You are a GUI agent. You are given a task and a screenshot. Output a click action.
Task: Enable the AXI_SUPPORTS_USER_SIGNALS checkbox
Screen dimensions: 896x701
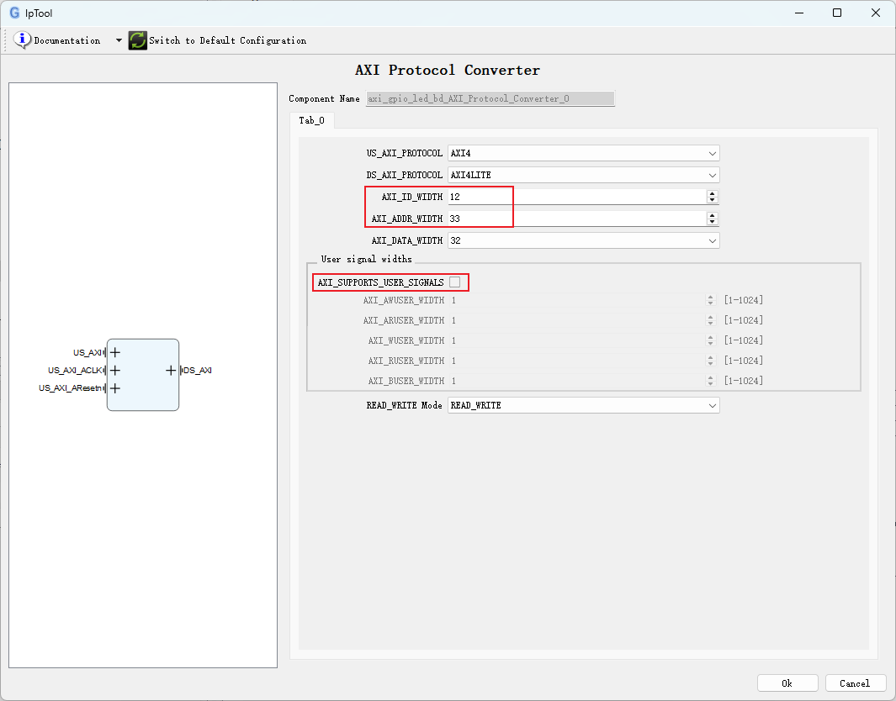[455, 282]
